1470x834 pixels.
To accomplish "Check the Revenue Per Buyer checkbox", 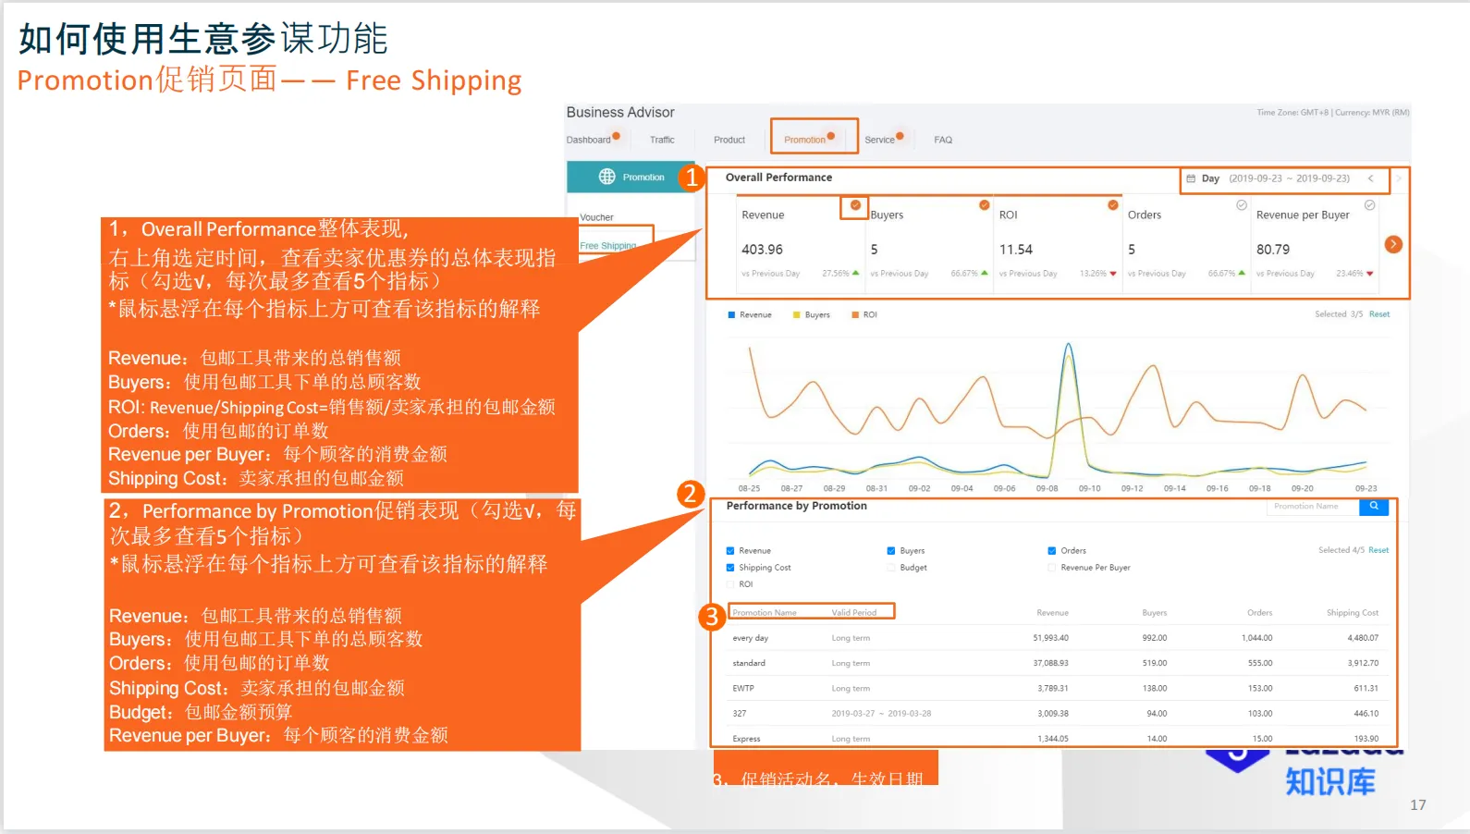I will pos(1052,568).
